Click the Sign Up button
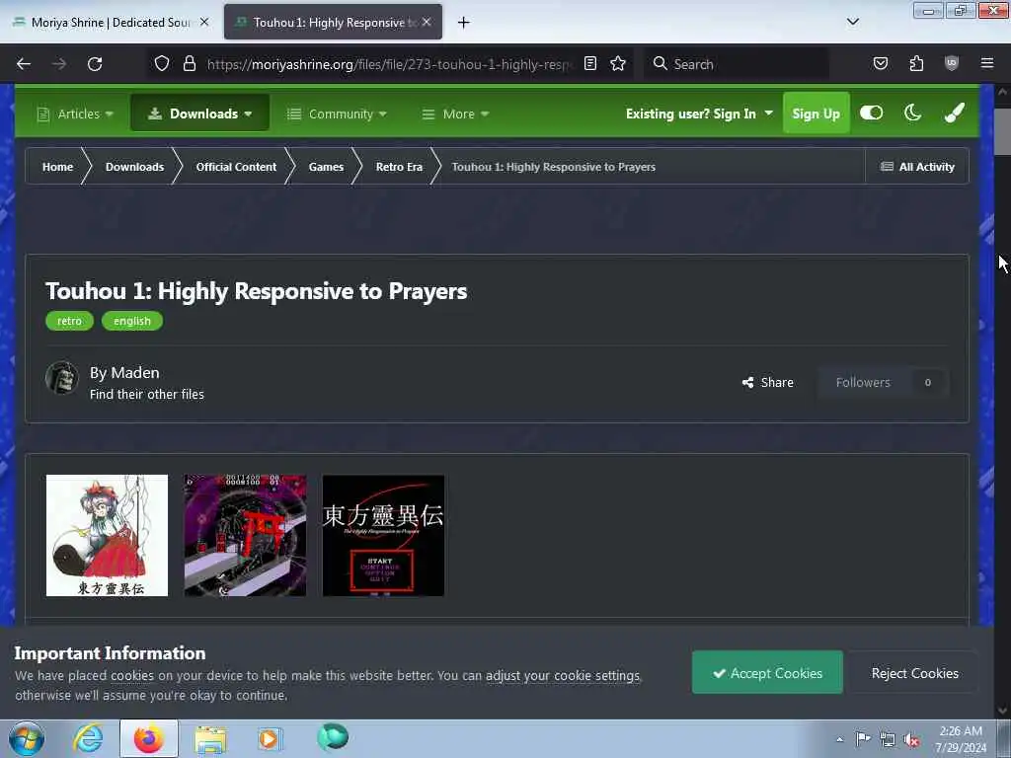This screenshot has width=1011, height=758. (x=816, y=114)
